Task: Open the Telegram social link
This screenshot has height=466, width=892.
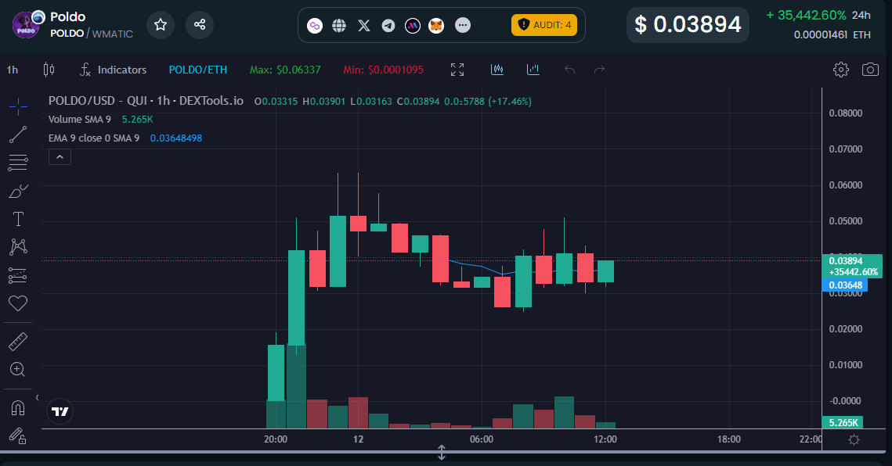Action: 388,26
